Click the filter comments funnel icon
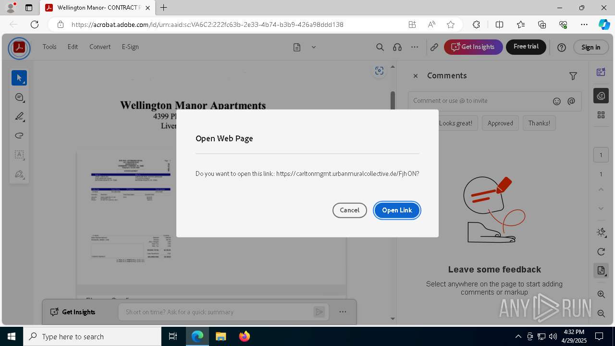Image resolution: width=615 pixels, height=346 pixels. (x=573, y=76)
